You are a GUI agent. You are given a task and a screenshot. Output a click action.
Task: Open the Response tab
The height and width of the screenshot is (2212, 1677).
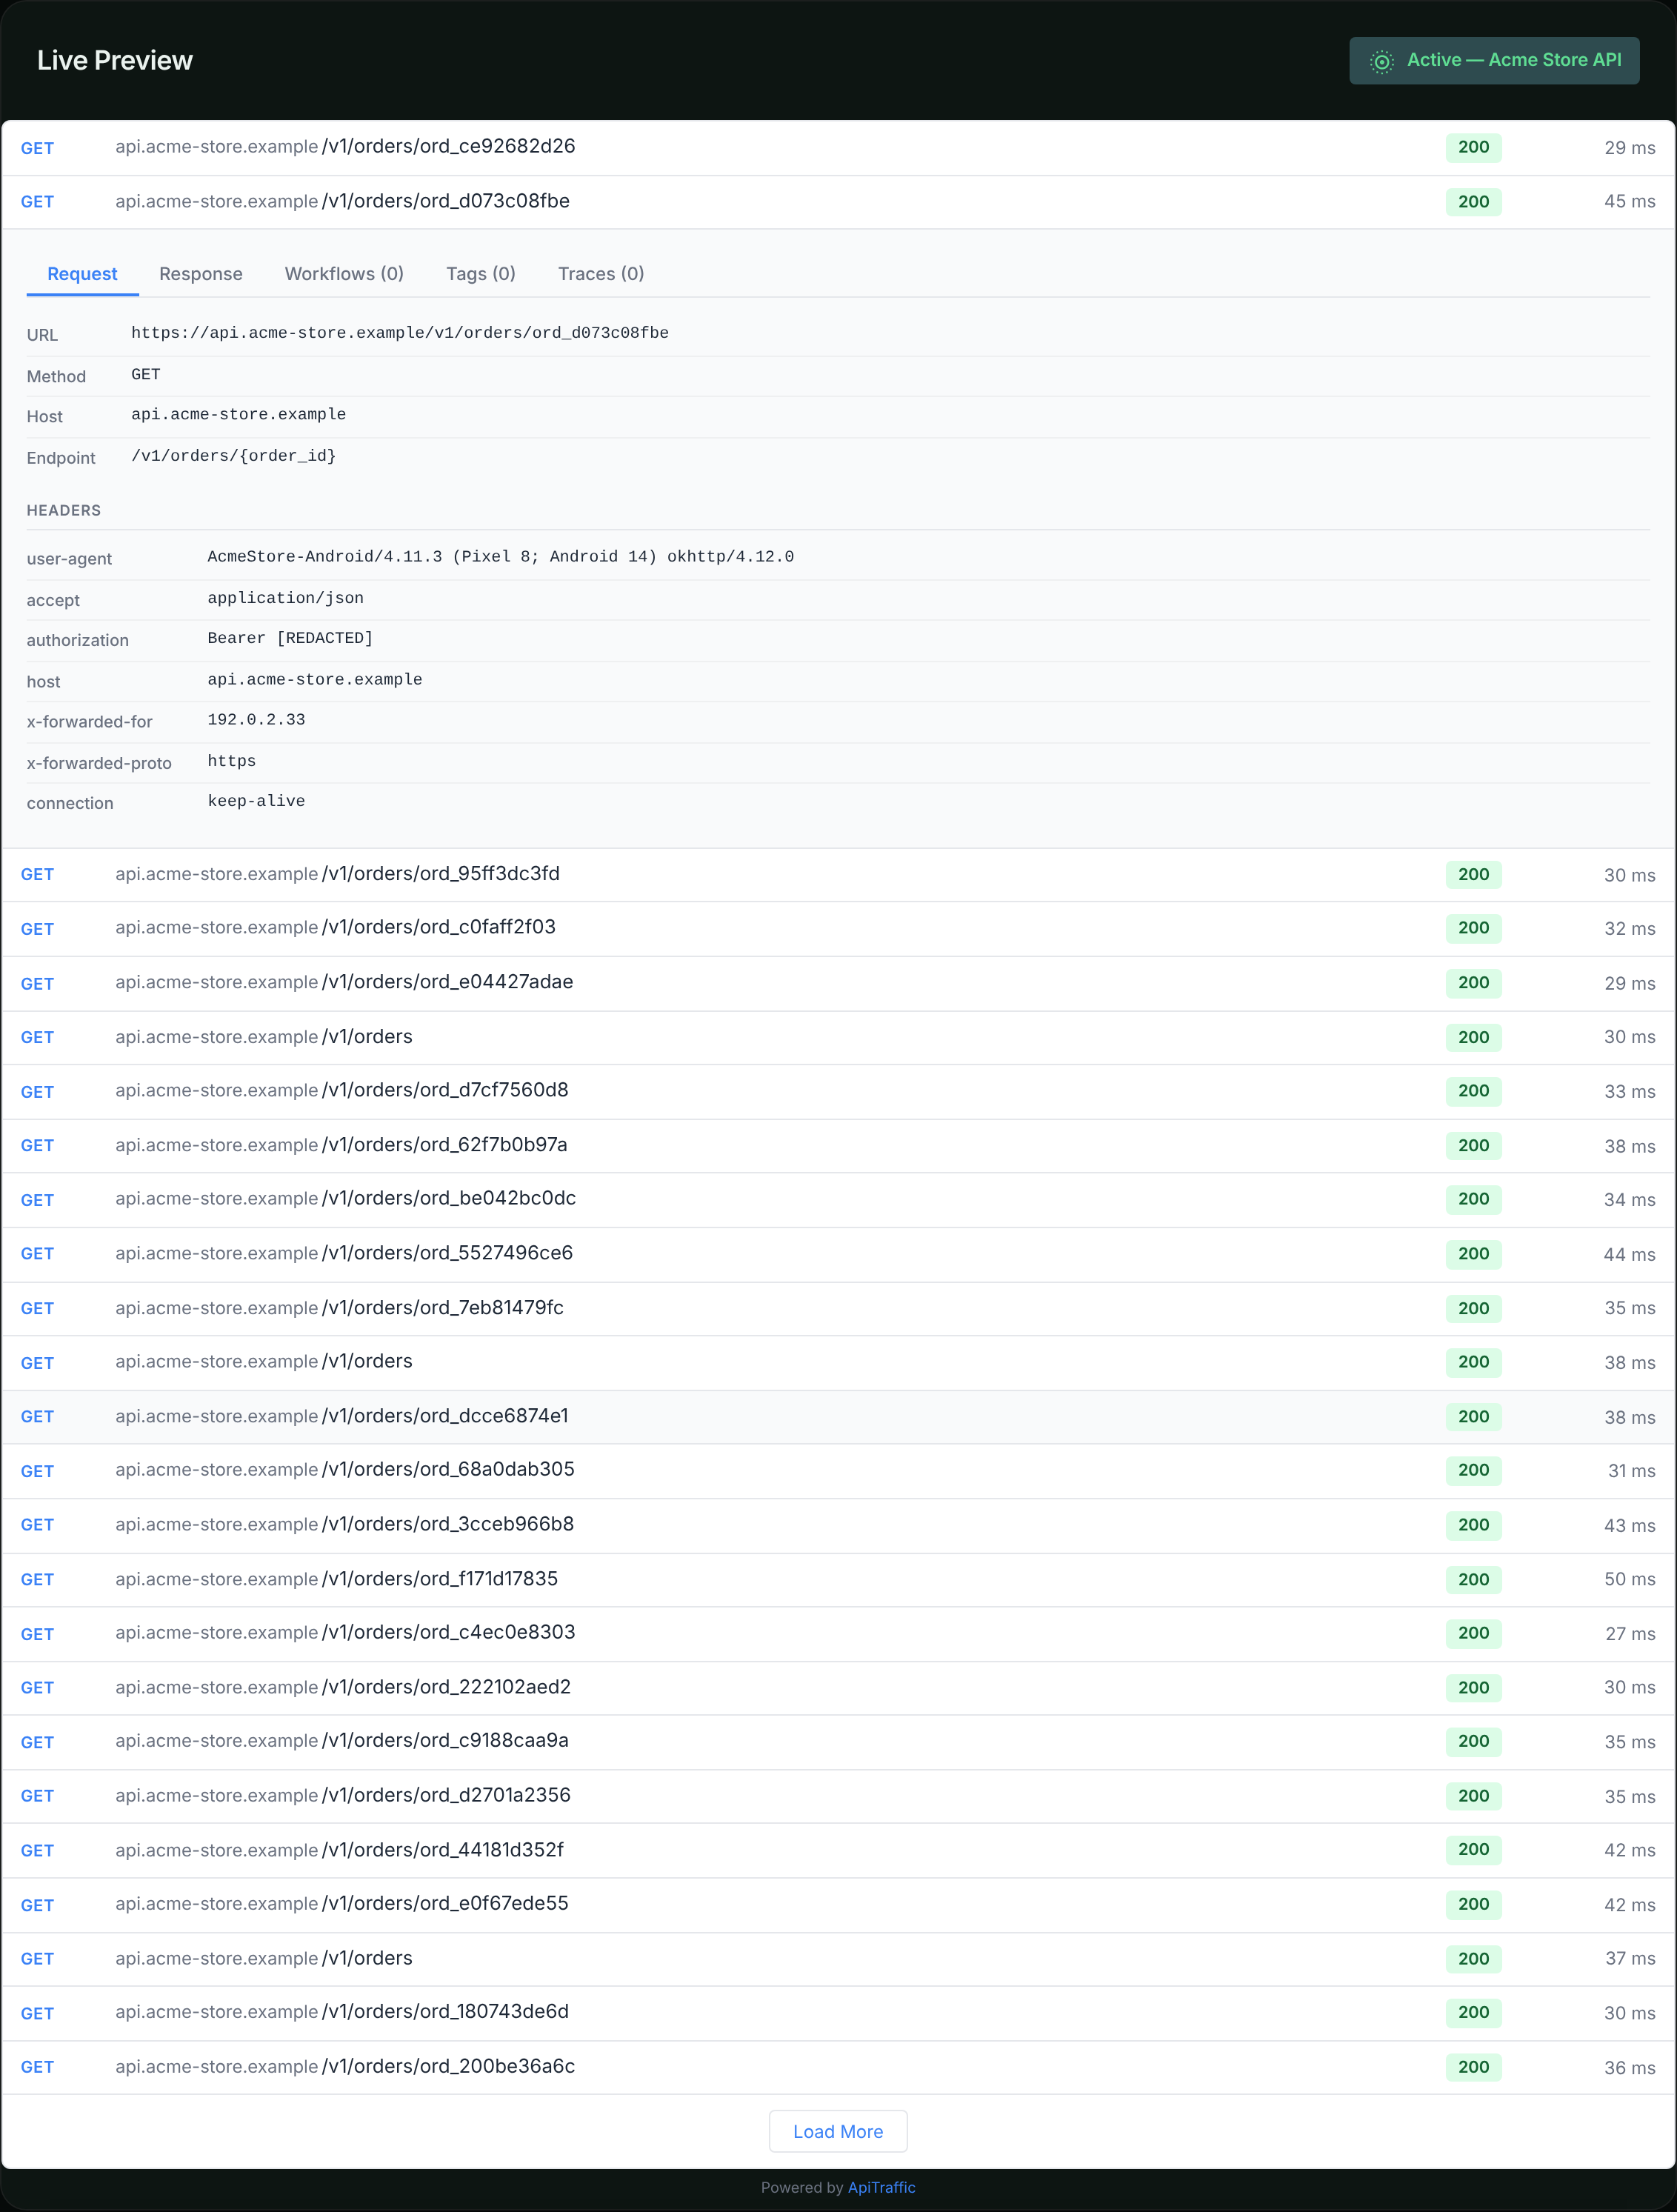201,274
